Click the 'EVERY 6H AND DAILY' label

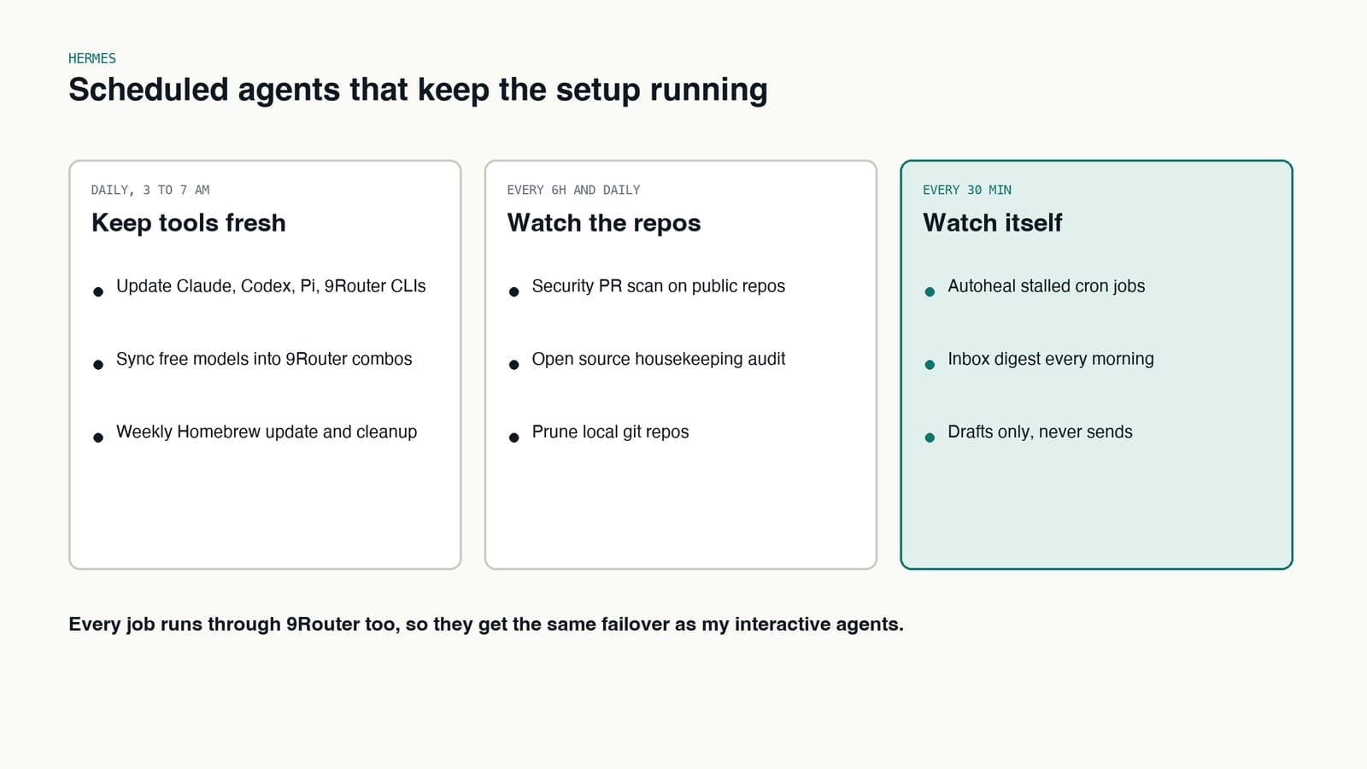coord(573,190)
